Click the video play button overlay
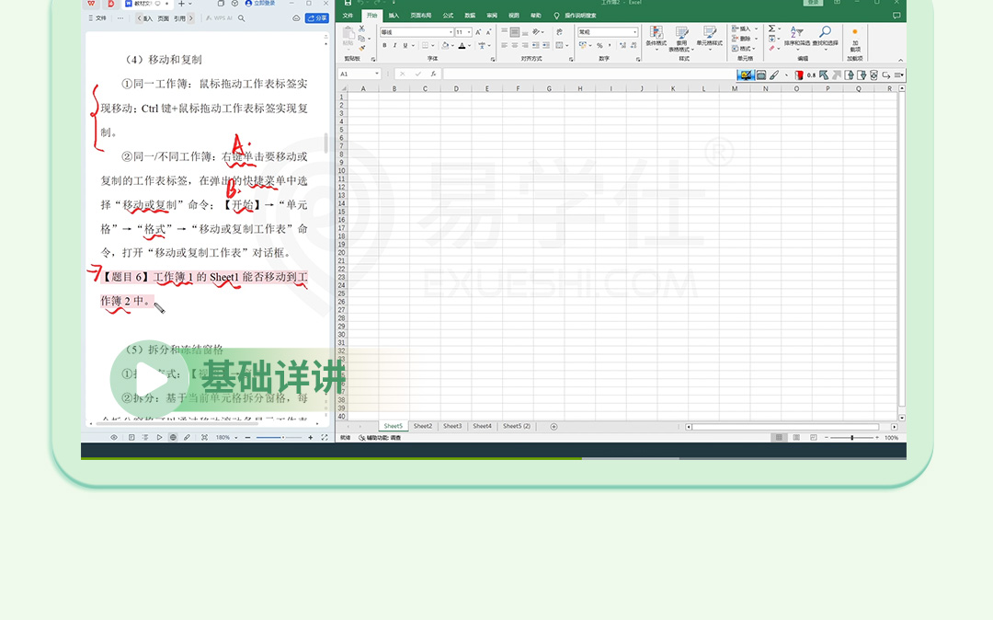 pos(150,379)
